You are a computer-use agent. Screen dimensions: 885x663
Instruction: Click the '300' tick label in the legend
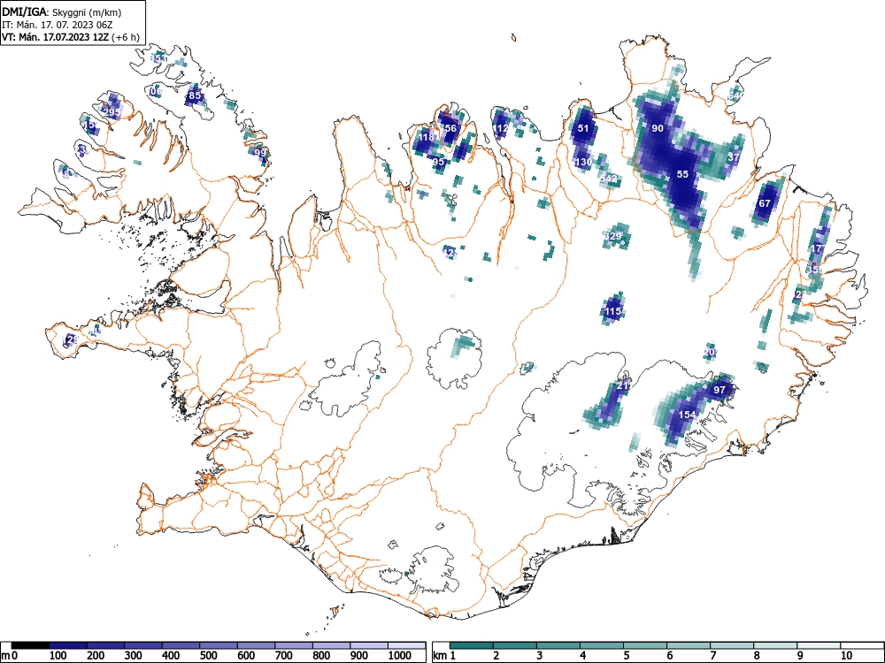click(134, 656)
